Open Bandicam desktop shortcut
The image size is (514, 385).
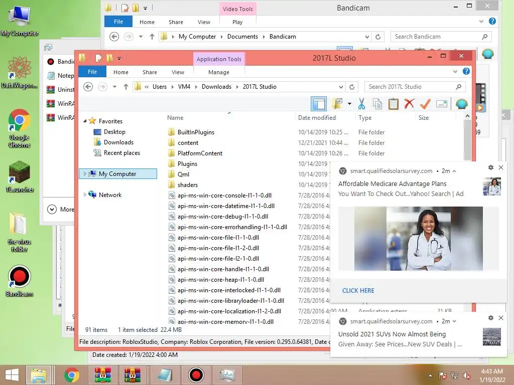point(20,281)
